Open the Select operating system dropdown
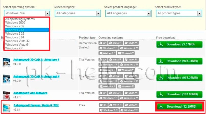This screenshot has width=206, height=114. 27,13
